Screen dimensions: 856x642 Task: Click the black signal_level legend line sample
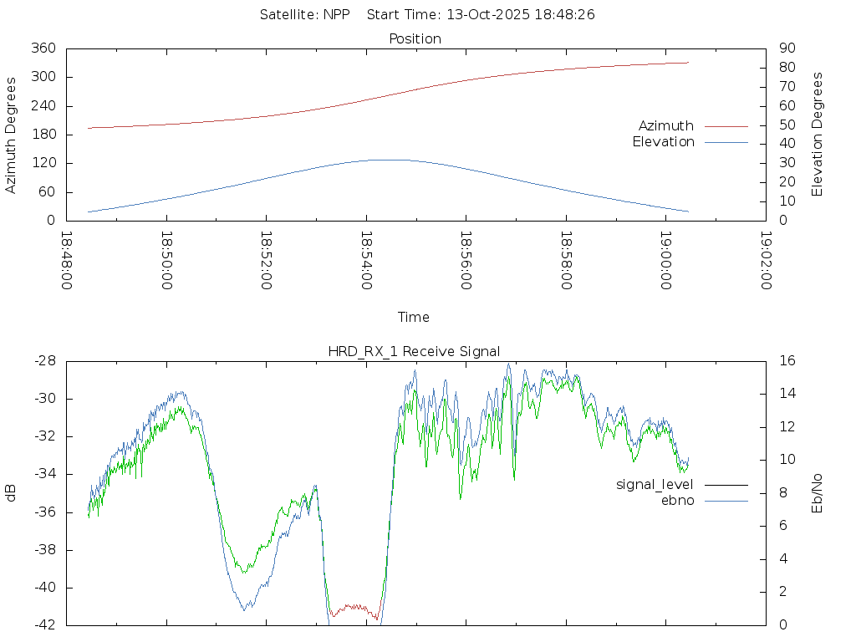click(x=726, y=485)
